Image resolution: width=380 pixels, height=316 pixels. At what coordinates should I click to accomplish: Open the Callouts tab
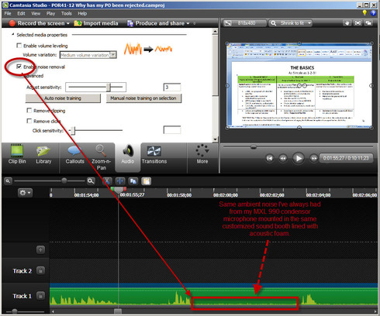click(x=74, y=154)
